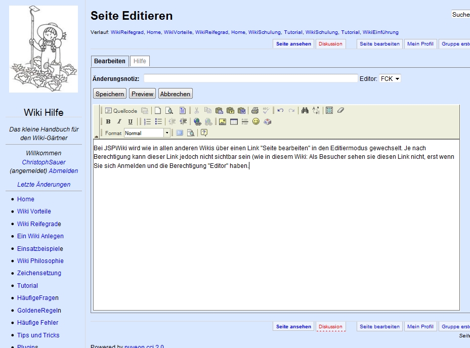Image resolution: width=470 pixels, height=348 pixels.
Task: Toggle bold formatting in editor toolbar
Action: click(x=108, y=121)
